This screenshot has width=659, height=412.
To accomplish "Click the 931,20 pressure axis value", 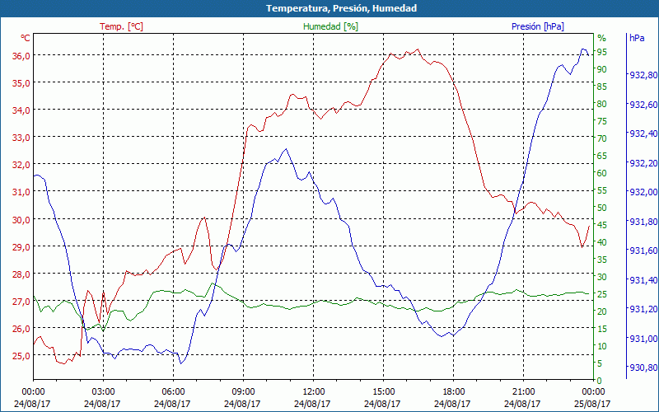I will click(643, 309).
